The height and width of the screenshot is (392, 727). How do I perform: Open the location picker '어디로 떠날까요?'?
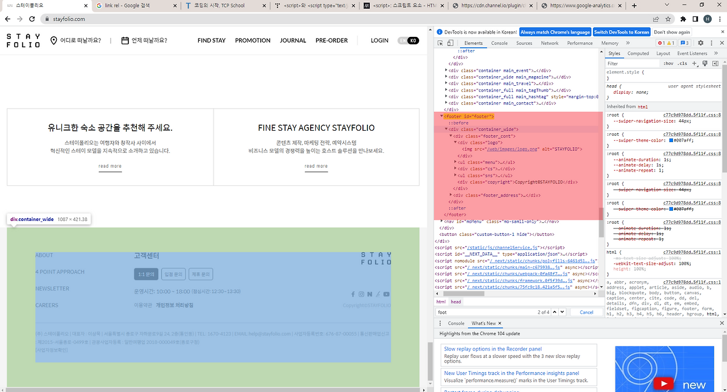[x=76, y=40]
